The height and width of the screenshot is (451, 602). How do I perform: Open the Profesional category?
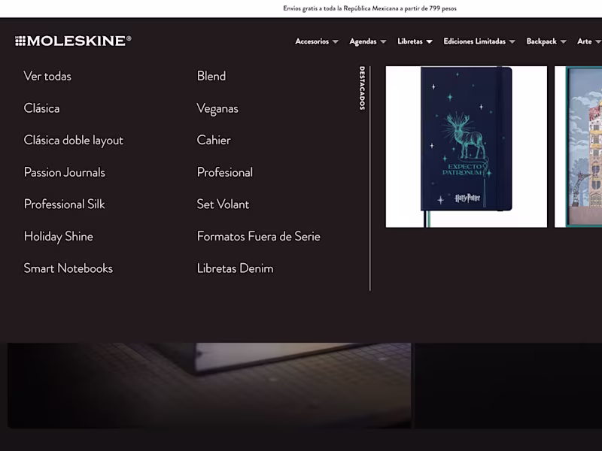pyautogui.click(x=224, y=172)
